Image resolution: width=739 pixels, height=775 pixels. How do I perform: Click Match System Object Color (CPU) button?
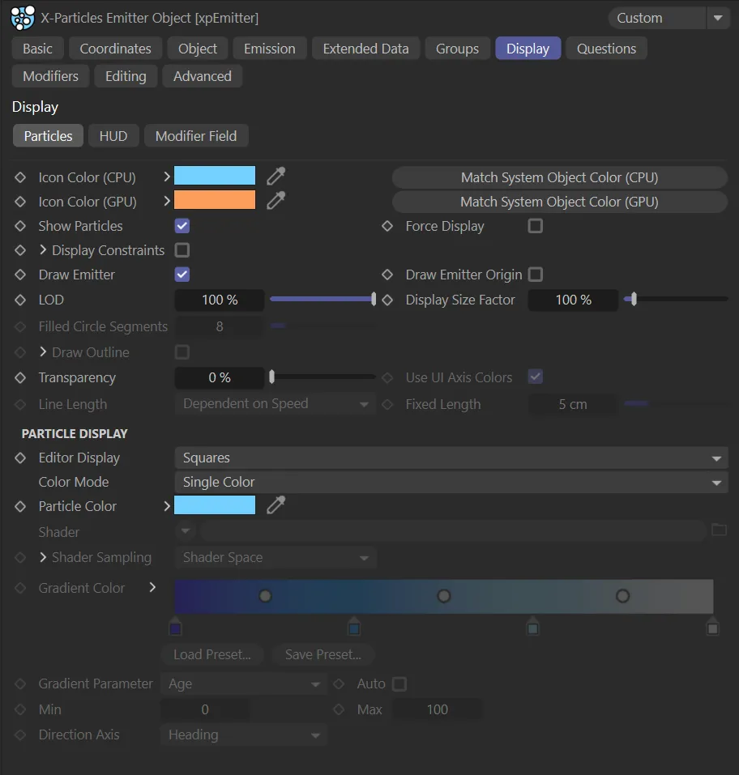click(x=559, y=177)
